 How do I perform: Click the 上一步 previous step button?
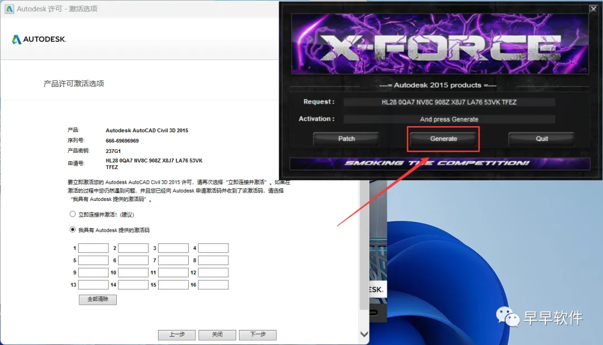(177, 334)
